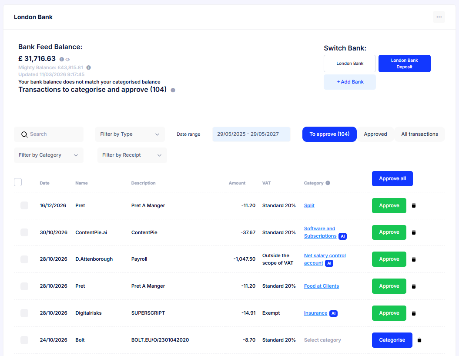Switch to the All transactions tab
Viewport: 459px width, 356px height.
[x=419, y=134]
